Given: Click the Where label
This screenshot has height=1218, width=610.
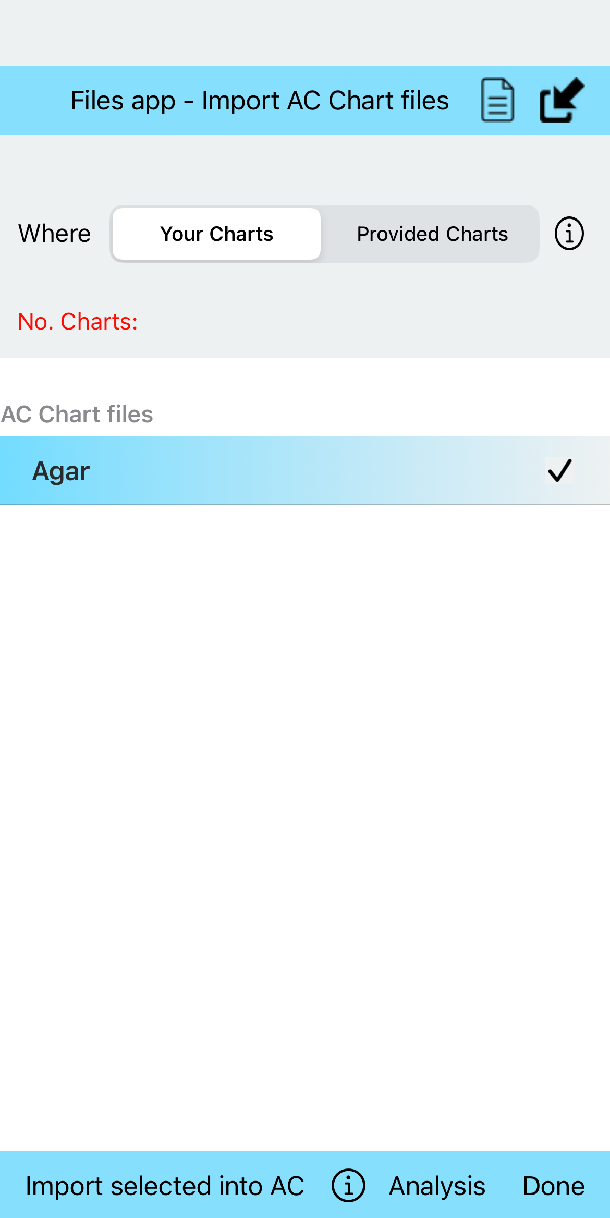Looking at the screenshot, I should coord(54,234).
